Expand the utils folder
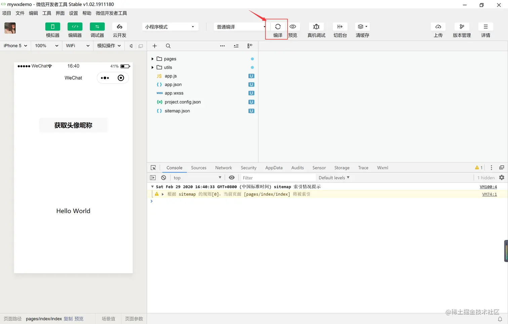The height and width of the screenshot is (324, 508). pyautogui.click(x=153, y=68)
